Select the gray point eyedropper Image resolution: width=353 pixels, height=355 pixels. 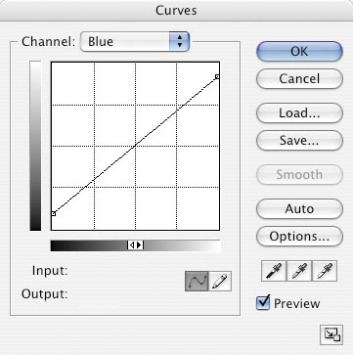click(x=299, y=271)
